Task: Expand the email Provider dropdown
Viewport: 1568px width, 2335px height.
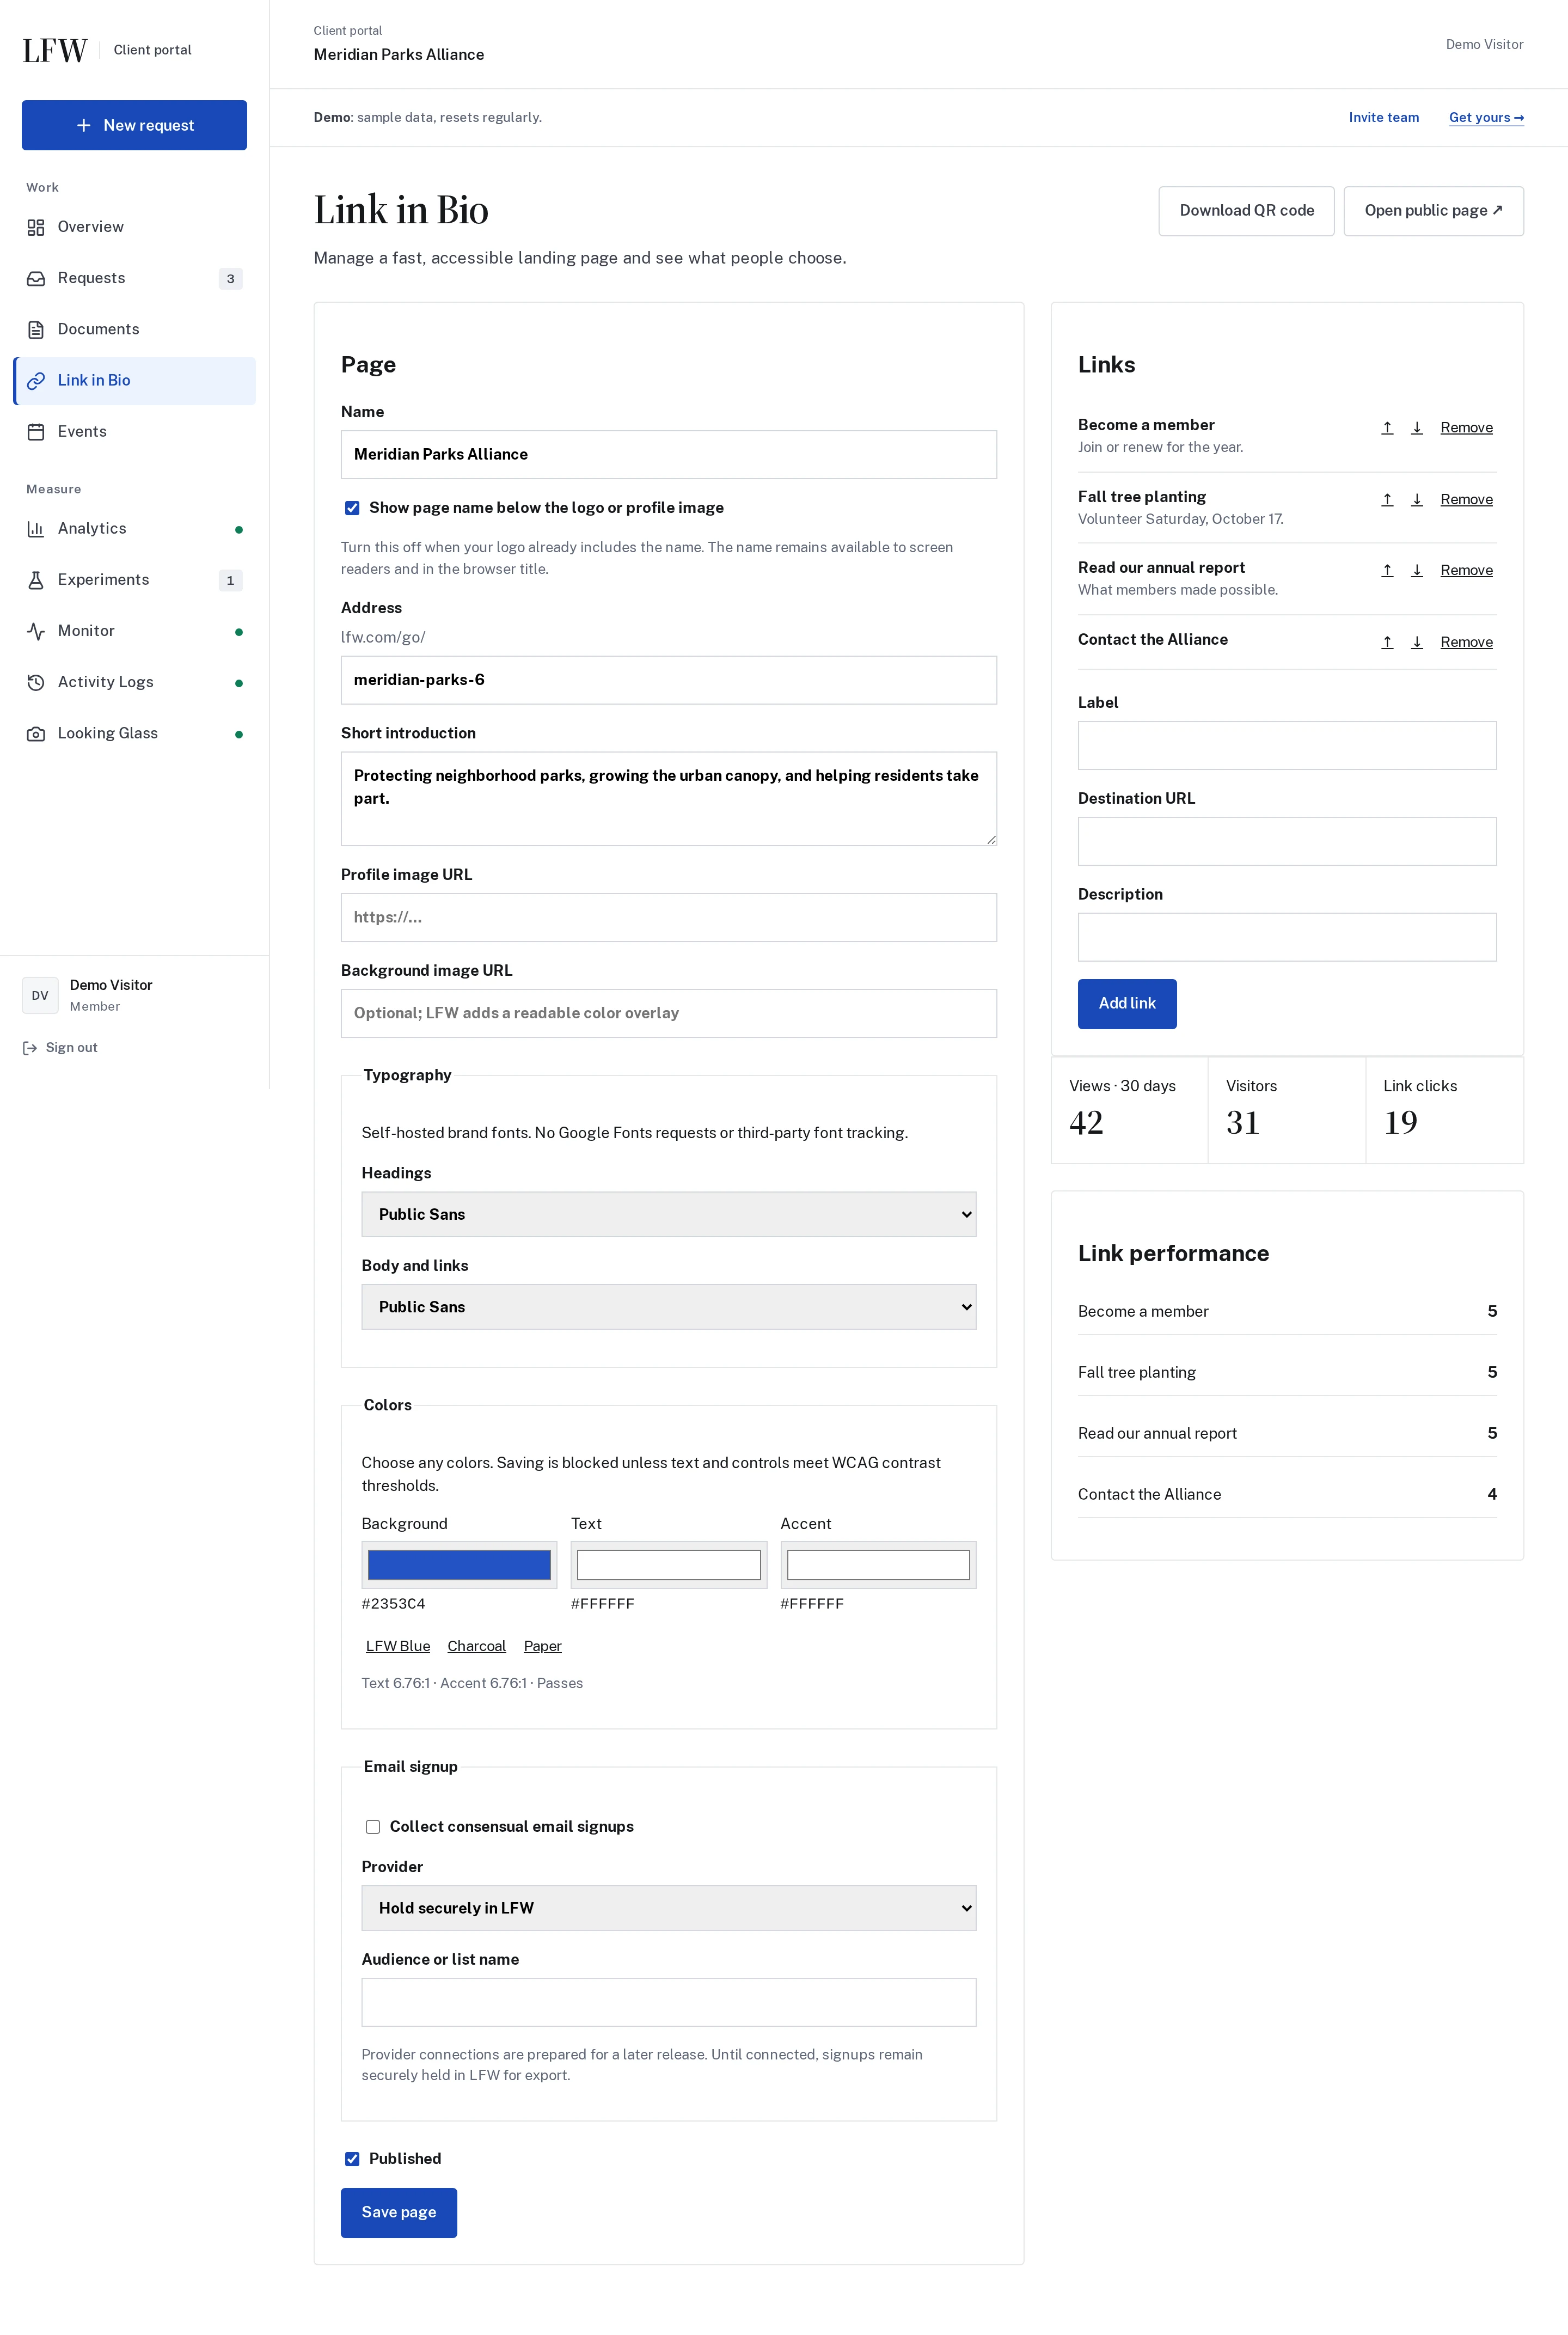Action: [669, 1908]
